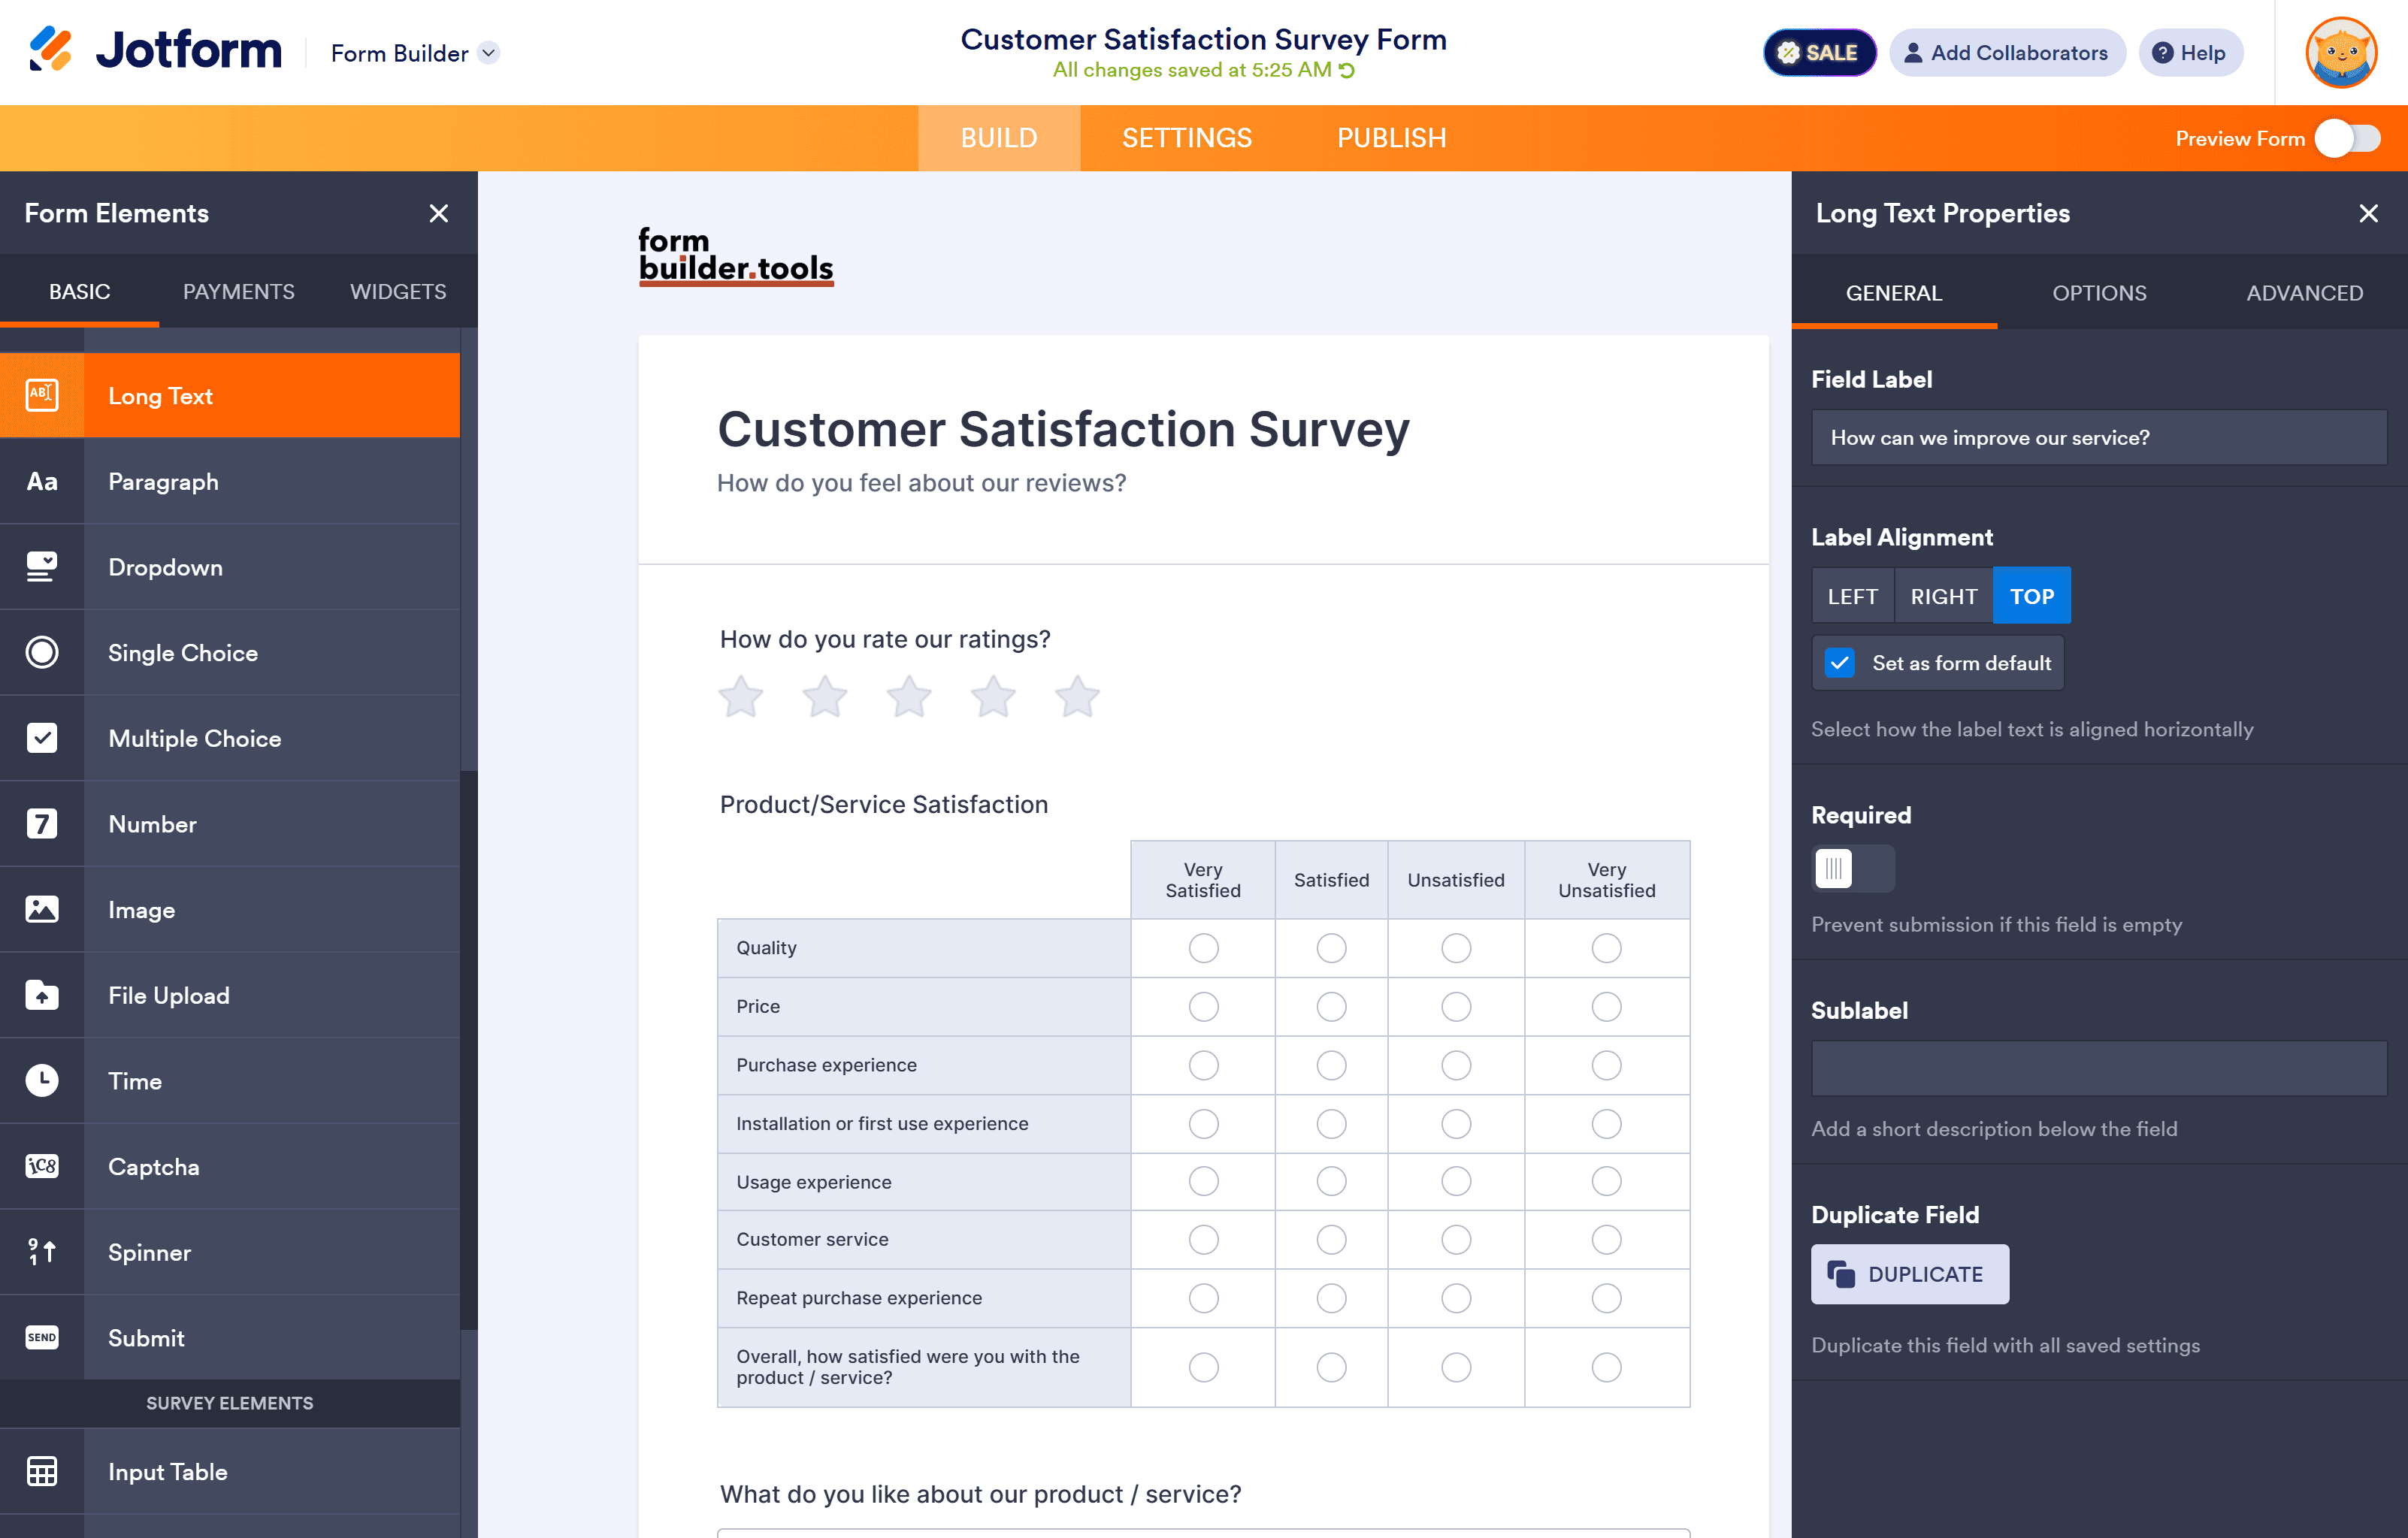Image resolution: width=2408 pixels, height=1538 pixels.
Task: Select the Paragraph element icon
Action: point(42,481)
